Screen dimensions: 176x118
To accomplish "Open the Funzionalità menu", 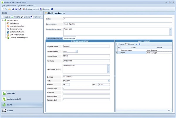I will (11, 6).
